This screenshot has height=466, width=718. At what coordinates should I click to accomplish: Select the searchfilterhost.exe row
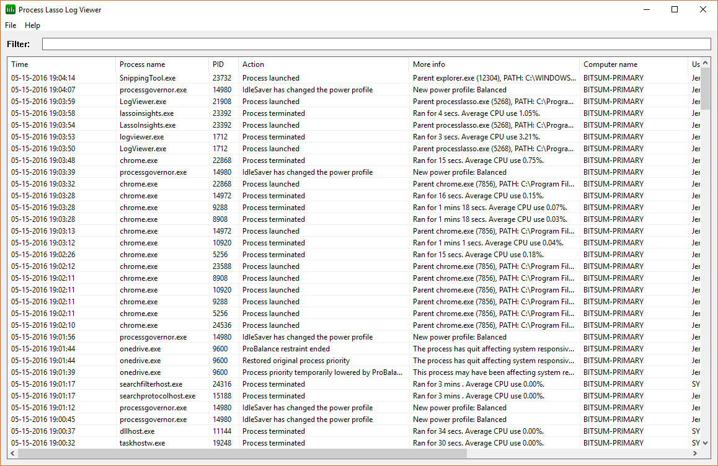point(354,384)
